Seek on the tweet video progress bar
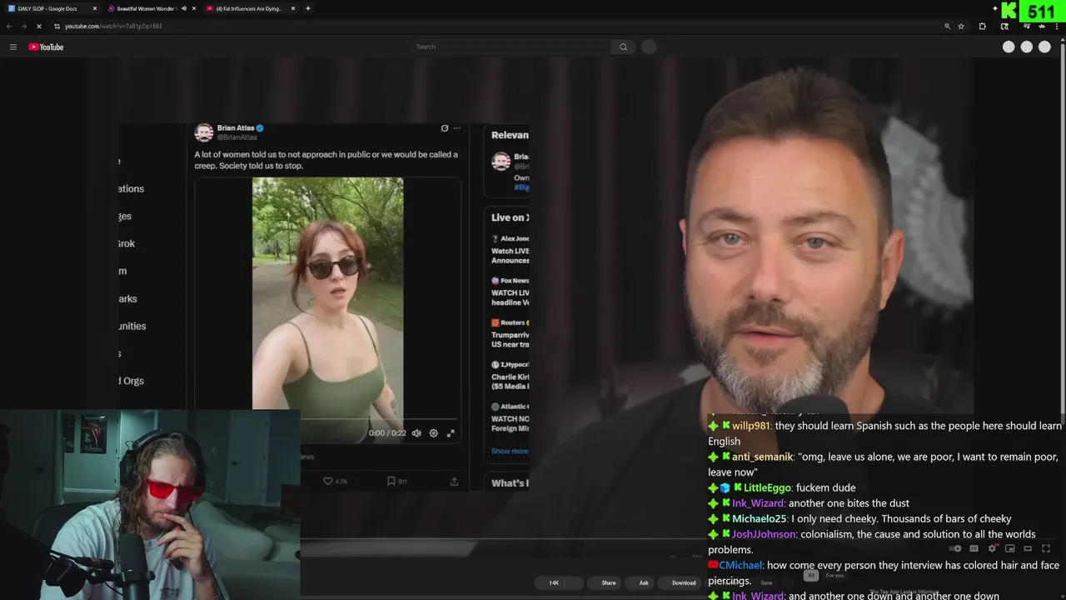 coord(379,420)
